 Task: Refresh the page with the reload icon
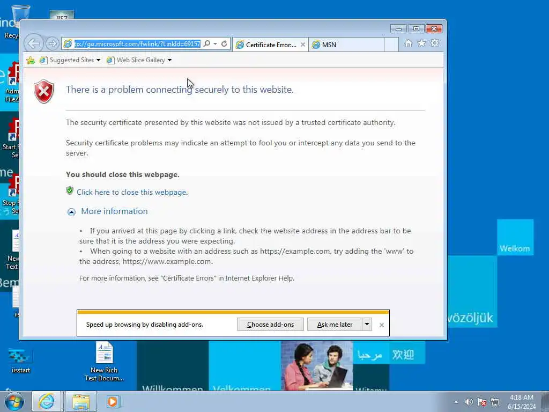click(x=224, y=44)
